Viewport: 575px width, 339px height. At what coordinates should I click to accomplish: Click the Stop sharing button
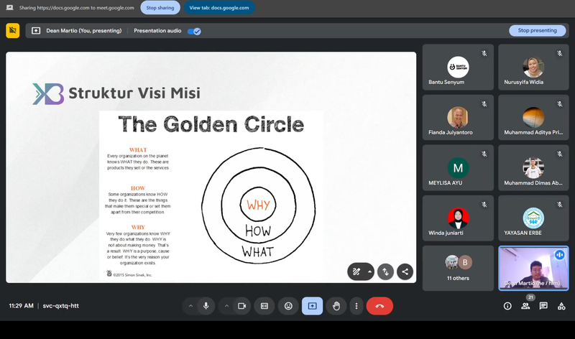tap(160, 8)
